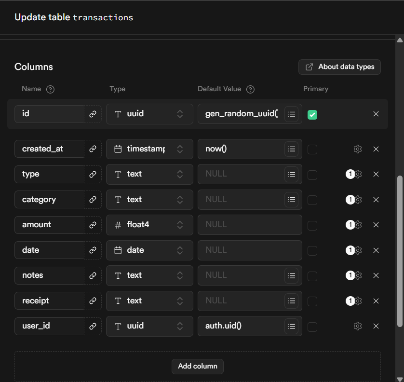This screenshot has height=382, width=404.
Task: Uncheck primary key for id column
Action: pos(312,115)
